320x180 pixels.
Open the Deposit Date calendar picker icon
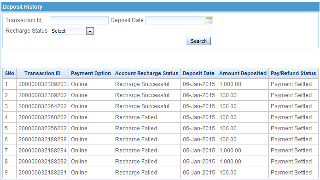tap(209, 20)
